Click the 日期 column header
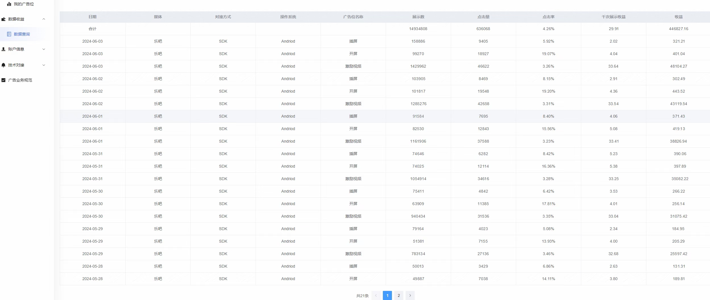Image resolution: width=710 pixels, height=300 pixels. pos(92,17)
